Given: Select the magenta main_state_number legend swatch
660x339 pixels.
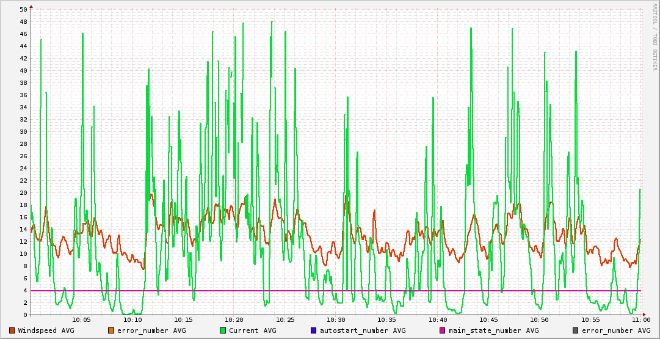Looking at the screenshot, I should pyautogui.click(x=443, y=330).
